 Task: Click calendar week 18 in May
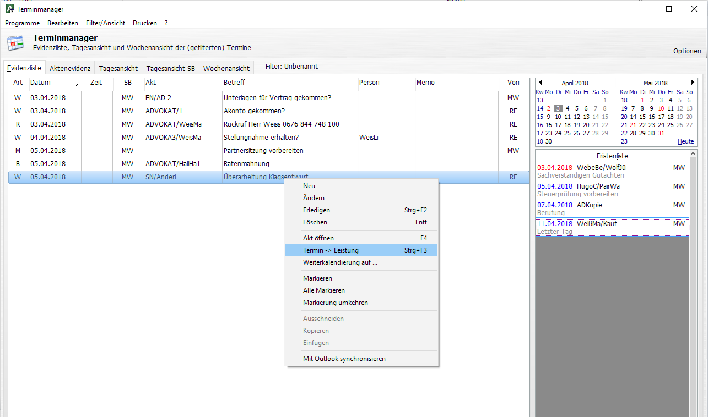pyautogui.click(x=624, y=100)
